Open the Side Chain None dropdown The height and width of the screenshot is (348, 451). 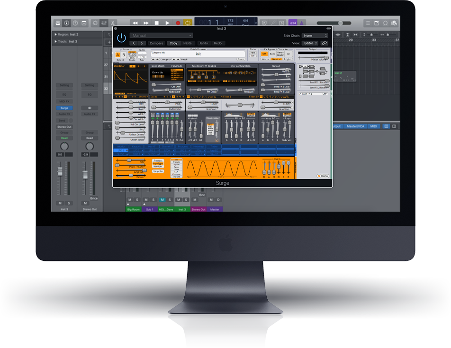[x=315, y=36]
